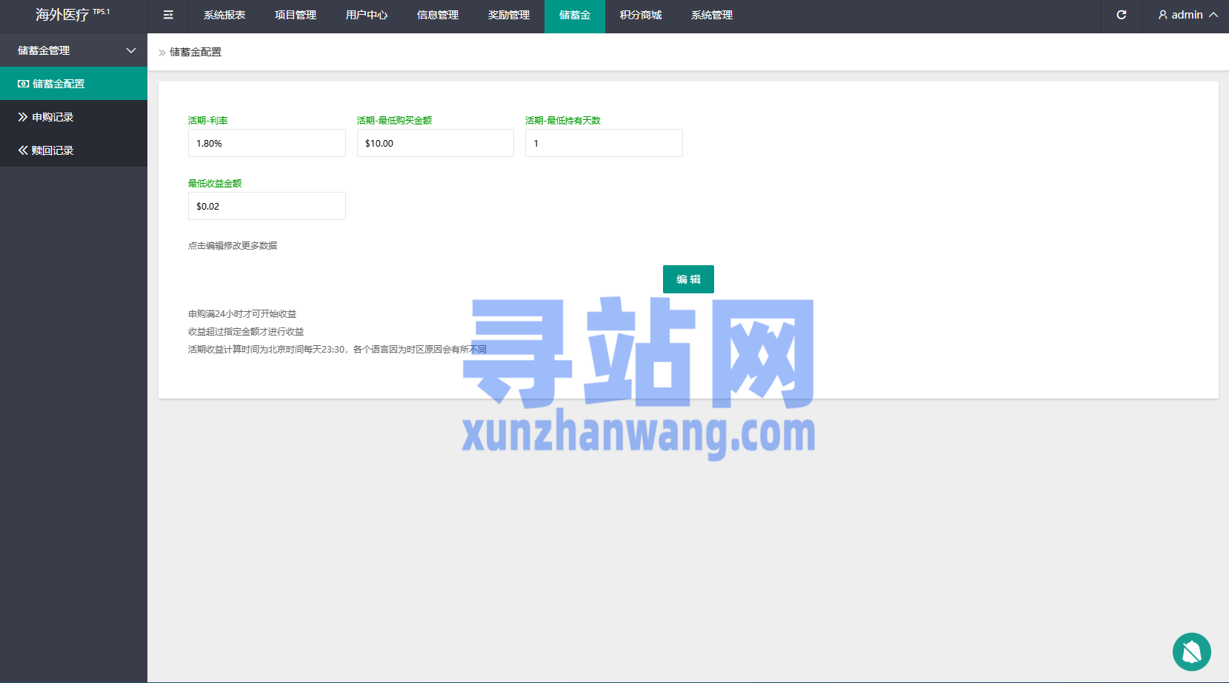Click the 活期-利率 field label
The image size is (1229, 683).
click(208, 120)
